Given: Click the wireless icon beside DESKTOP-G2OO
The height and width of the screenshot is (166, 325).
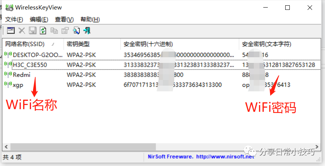Looking at the screenshot, I should [x=8, y=55].
